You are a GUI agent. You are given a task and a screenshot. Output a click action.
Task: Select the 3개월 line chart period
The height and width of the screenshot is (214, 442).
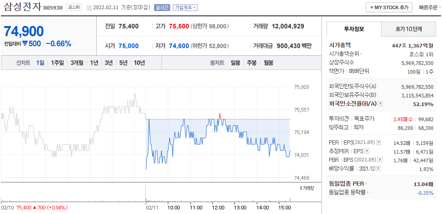(x=77, y=63)
